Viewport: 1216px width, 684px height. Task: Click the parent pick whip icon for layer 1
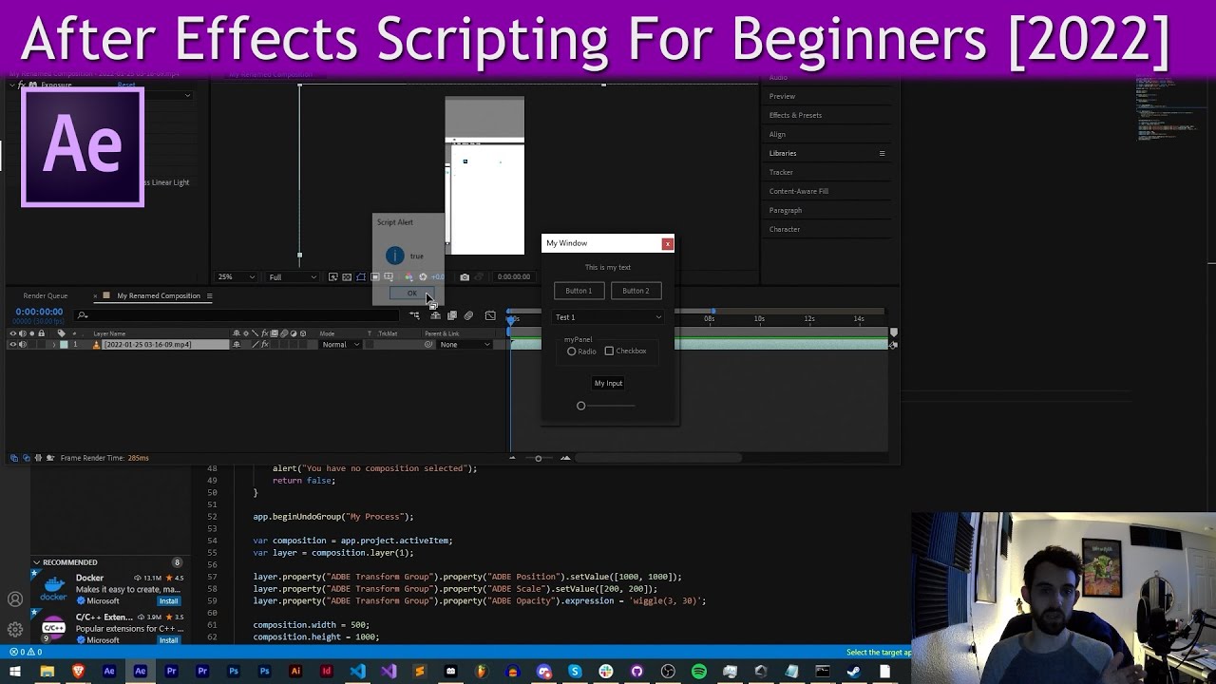[428, 344]
